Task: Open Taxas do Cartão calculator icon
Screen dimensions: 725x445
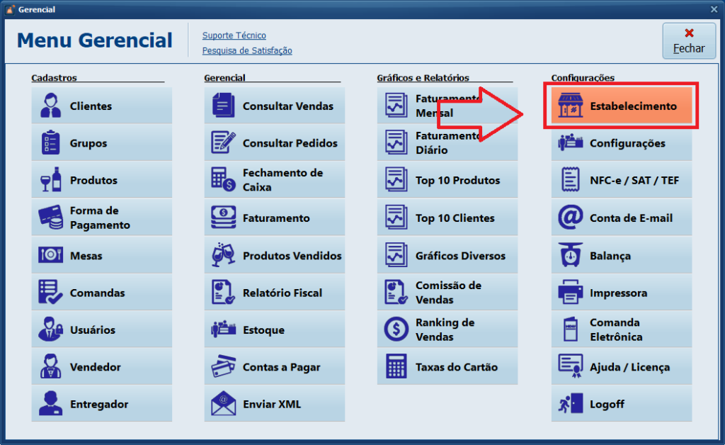Action: click(396, 367)
